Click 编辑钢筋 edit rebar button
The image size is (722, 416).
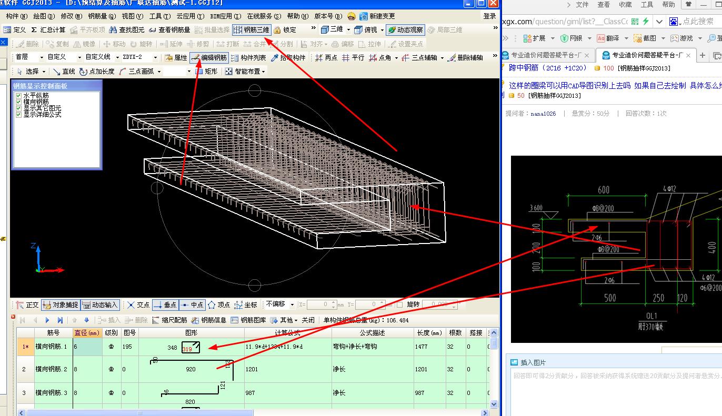209,58
